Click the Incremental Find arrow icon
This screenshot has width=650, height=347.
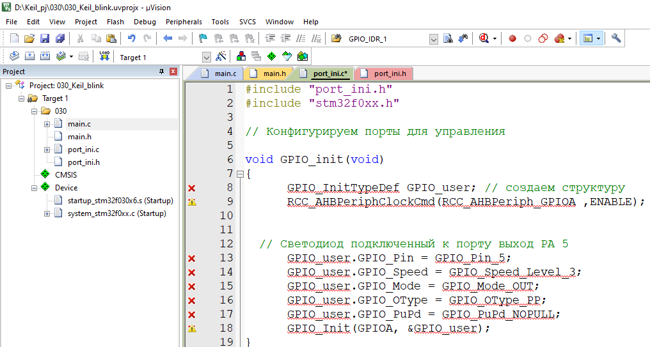click(463, 38)
